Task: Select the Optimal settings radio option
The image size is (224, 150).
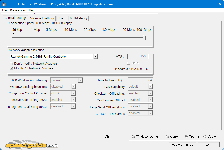Action: click(x=186, y=137)
